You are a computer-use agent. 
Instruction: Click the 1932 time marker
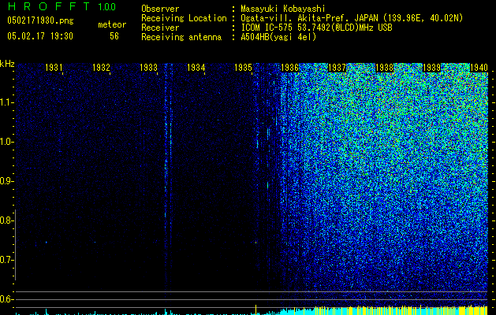tap(101, 67)
